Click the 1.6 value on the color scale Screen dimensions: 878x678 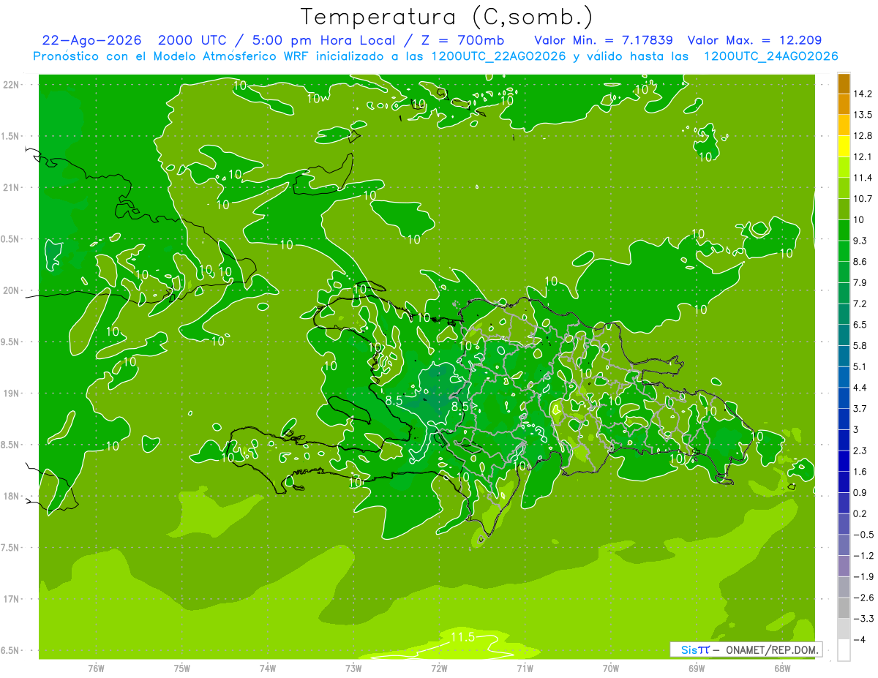pos(860,472)
